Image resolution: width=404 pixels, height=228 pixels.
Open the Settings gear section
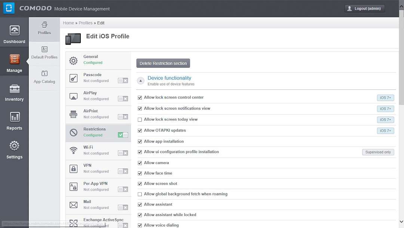coord(14,151)
